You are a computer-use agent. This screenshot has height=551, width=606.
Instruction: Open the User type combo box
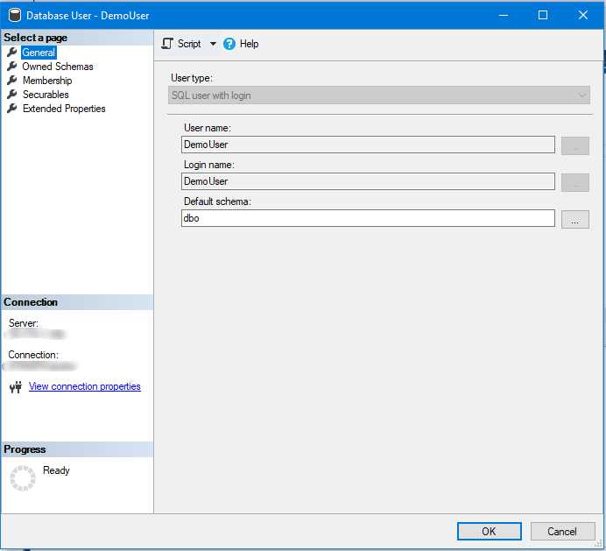[x=379, y=95]
